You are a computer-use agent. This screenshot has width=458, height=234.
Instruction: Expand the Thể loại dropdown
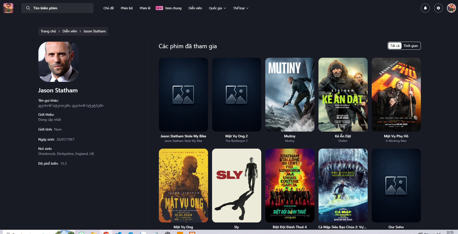click(241, 8)
